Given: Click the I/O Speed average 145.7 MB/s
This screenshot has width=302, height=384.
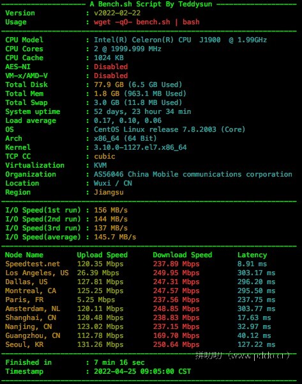Looking at the screenshot, I should (x=115, y=237).
